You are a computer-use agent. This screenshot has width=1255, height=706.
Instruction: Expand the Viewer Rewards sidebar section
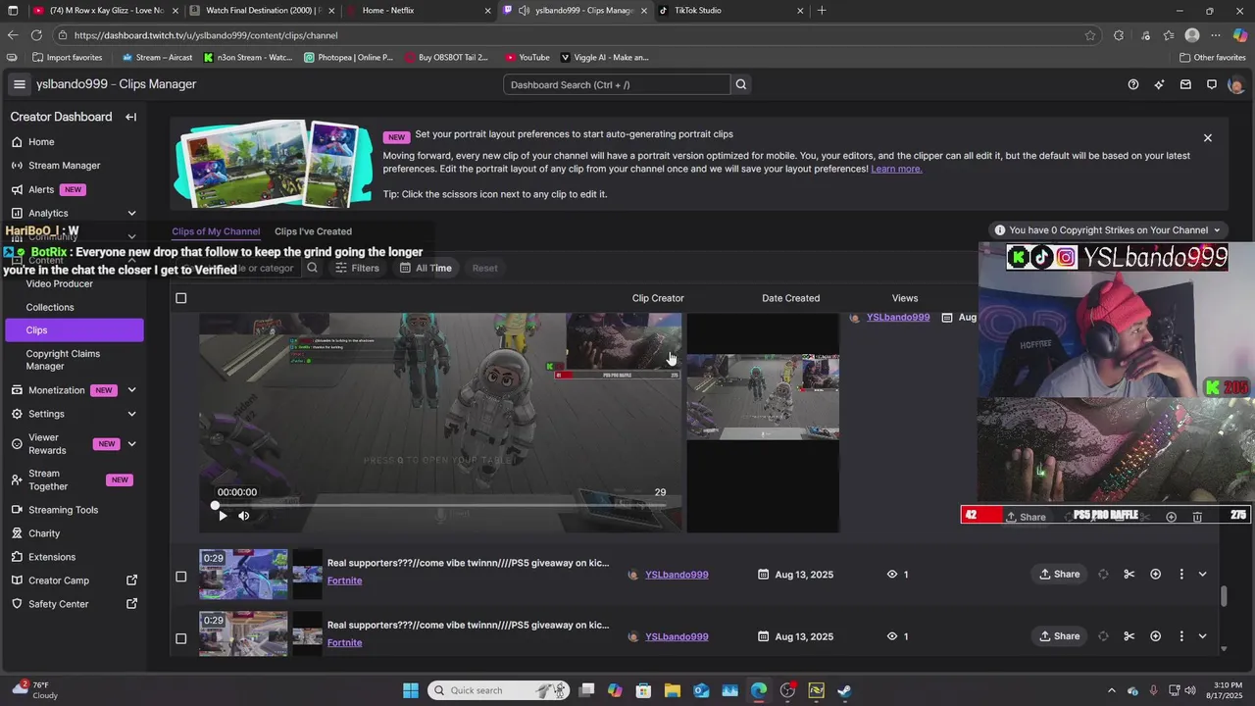point(131,444)
